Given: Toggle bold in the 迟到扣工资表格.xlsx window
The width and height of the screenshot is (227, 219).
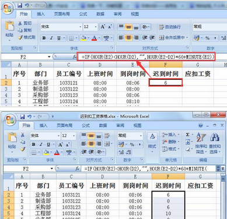Looking at the screenshot, I should [34, 144].
